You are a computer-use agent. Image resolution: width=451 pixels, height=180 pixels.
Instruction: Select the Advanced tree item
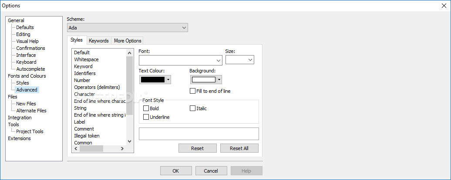click(x=27, y=90)
